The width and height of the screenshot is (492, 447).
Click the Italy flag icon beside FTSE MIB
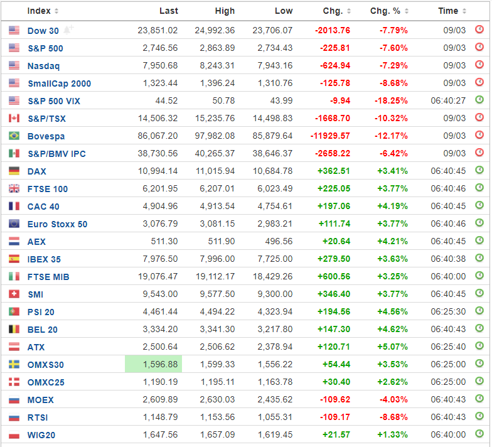(x=14, y=276)
